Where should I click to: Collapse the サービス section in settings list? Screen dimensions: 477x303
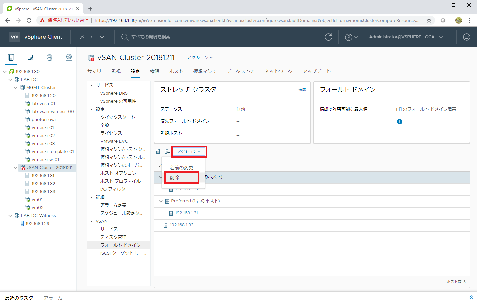[x=92, y=85]
